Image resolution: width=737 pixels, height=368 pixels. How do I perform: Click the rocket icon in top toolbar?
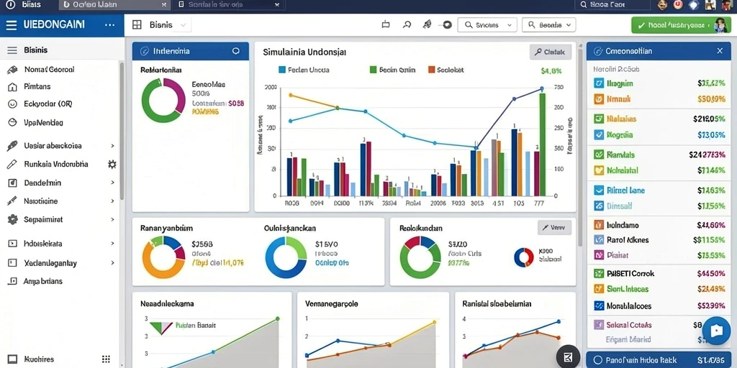427,25
